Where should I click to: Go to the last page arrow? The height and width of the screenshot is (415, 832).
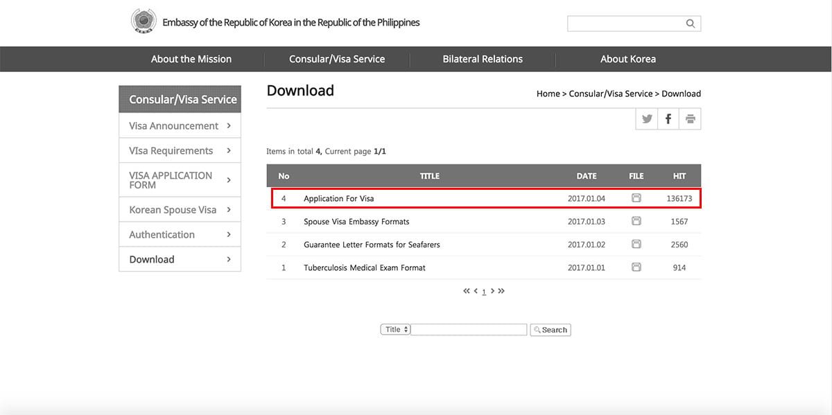click(x=501, y=291)
